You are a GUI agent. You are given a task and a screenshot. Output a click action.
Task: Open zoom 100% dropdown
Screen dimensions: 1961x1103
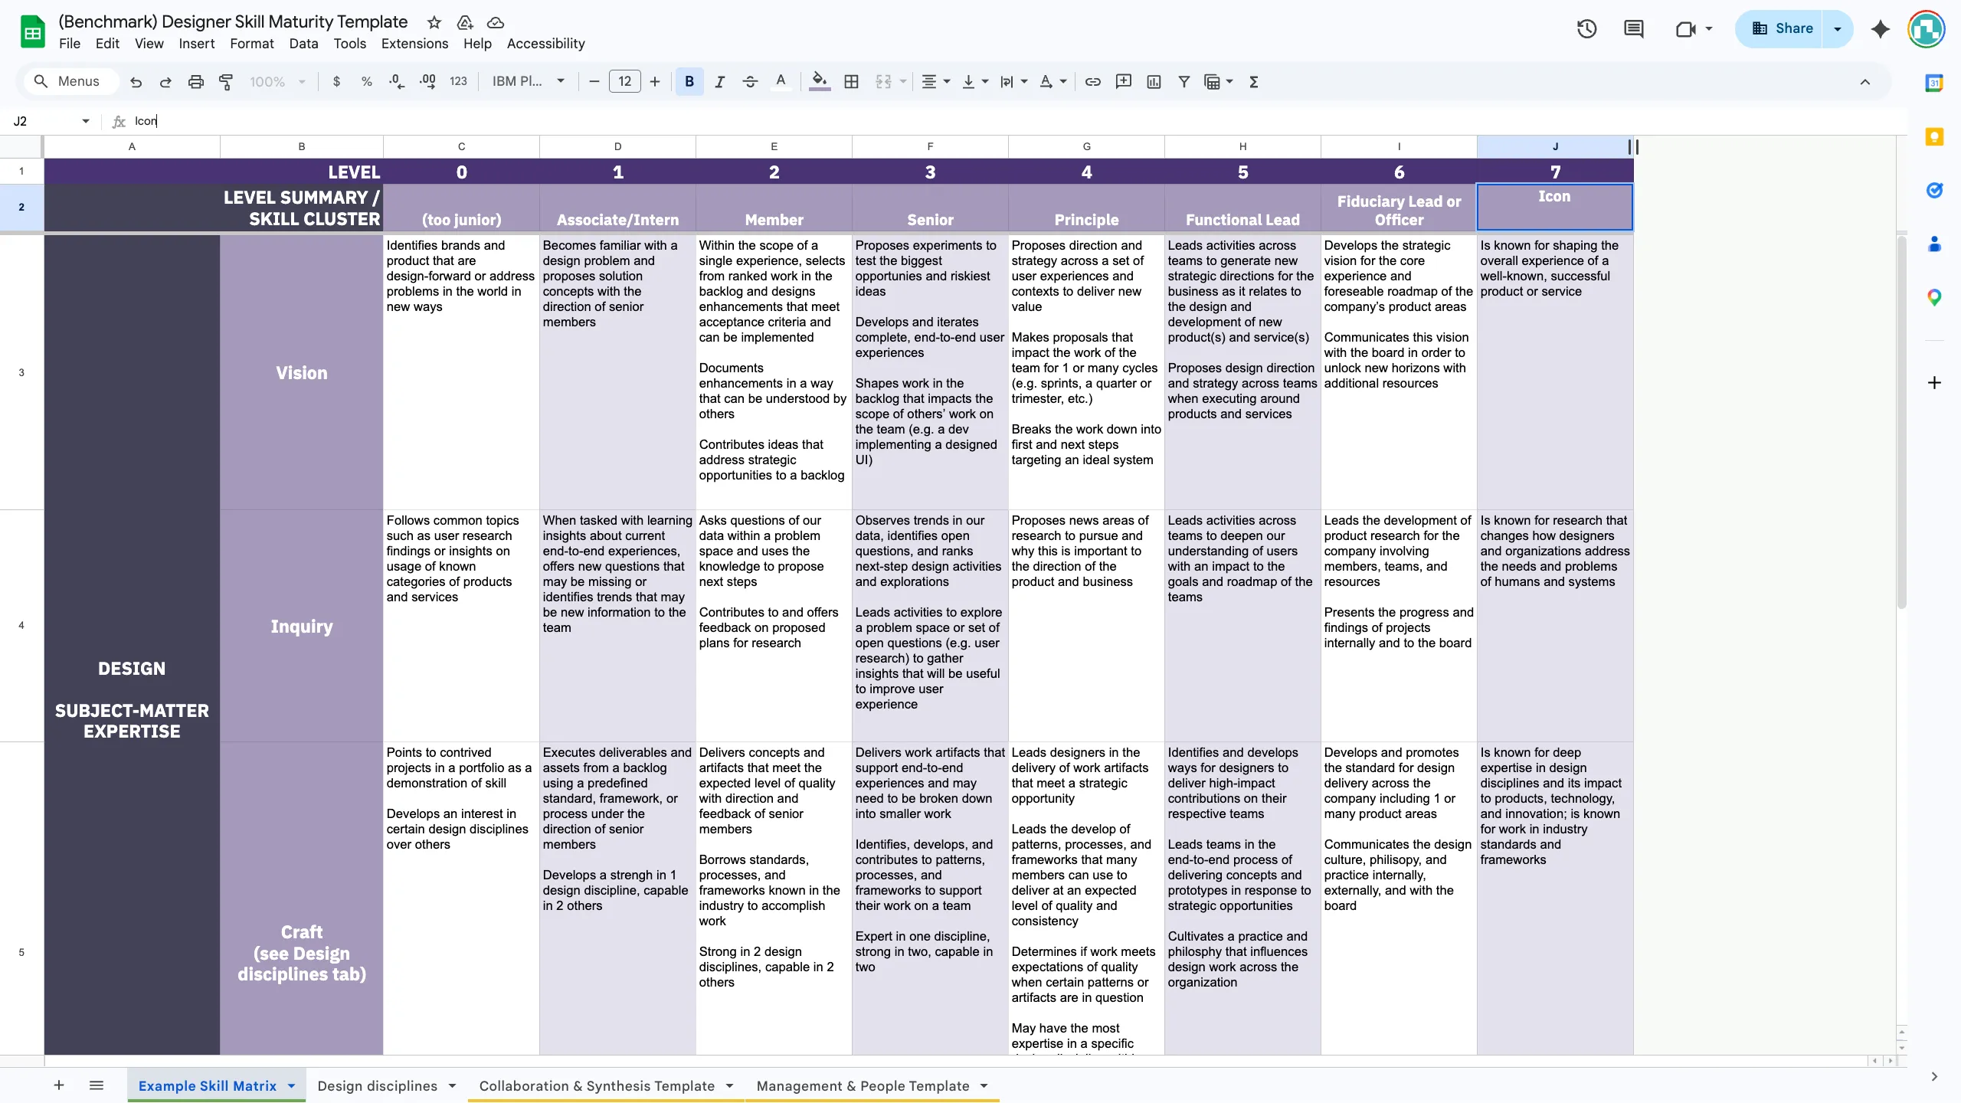277,82
